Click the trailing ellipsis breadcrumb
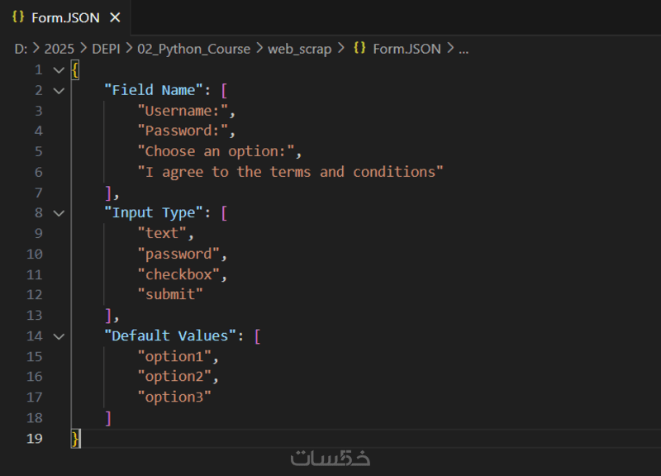 [463, 49]
